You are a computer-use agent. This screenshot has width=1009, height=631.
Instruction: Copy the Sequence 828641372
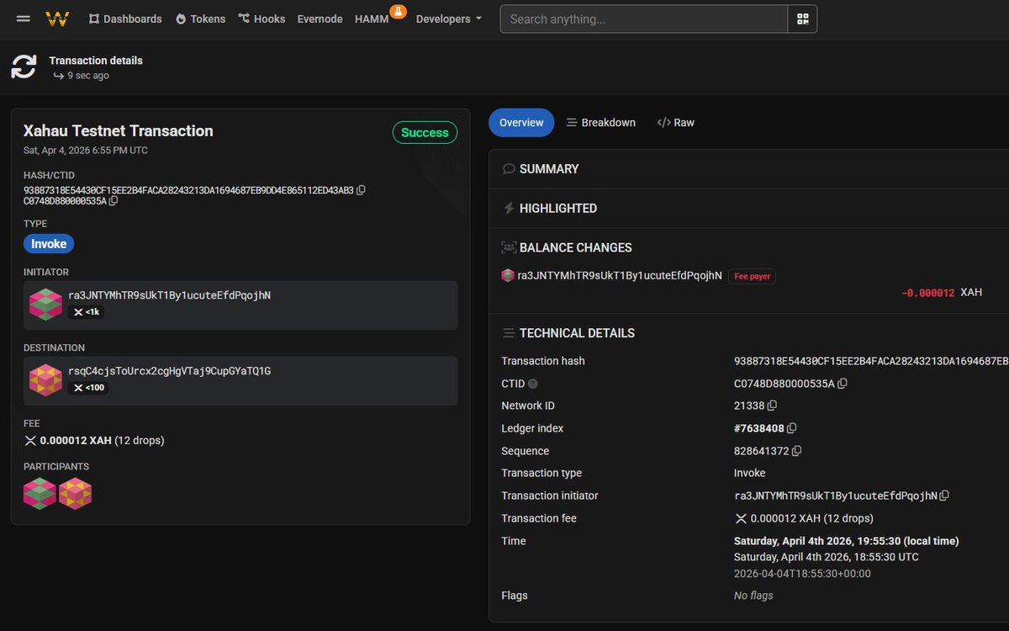click(797, 451)
